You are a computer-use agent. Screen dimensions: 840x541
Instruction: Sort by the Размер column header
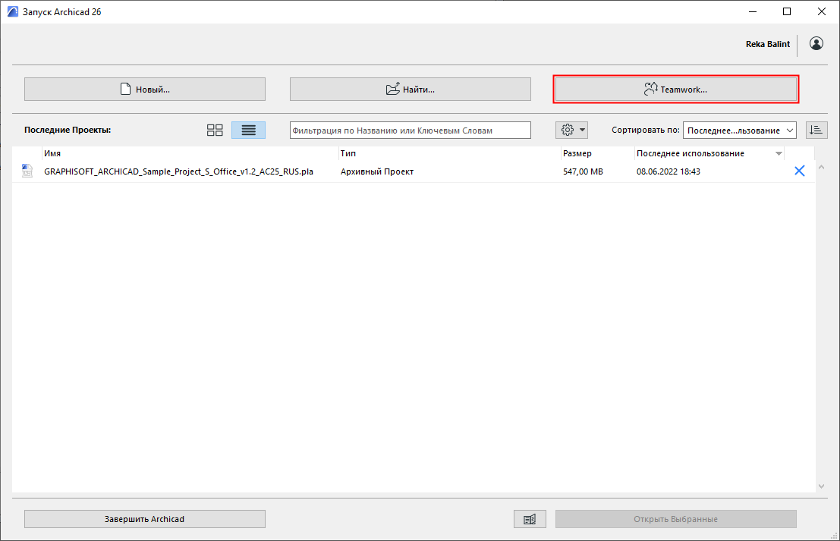(598, 153)
